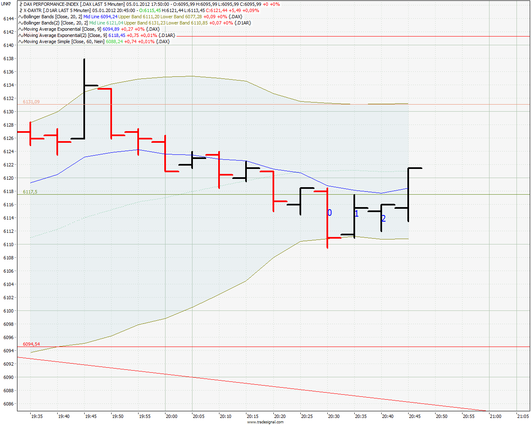Click the red 6094,54 price level label
Image resolution: width=531 pixels, height=425 pixels.
(31, 344)
